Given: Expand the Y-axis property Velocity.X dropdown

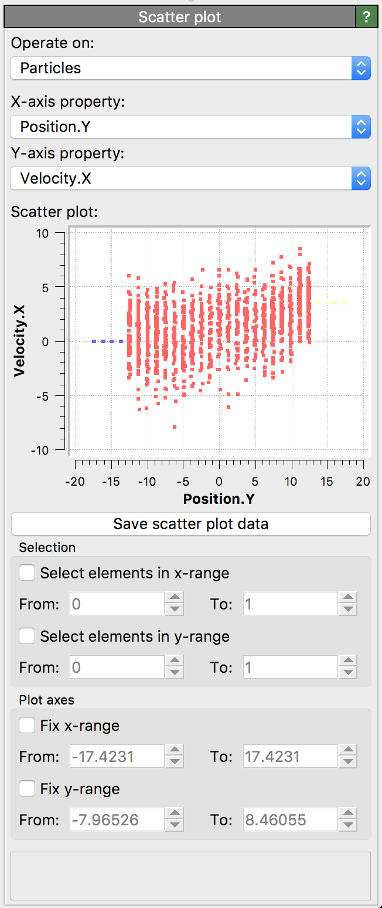Looking at the screenshot, I should 190,178.
